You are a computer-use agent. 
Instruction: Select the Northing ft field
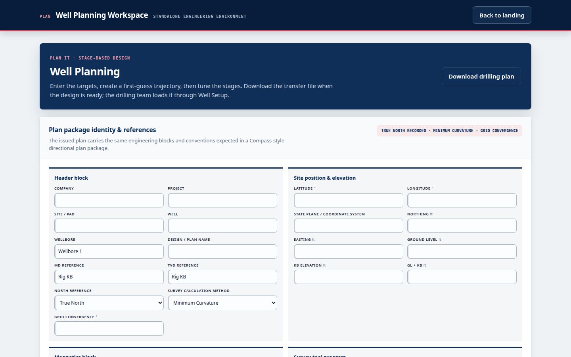pyautogui.click(x=462, y=226)
